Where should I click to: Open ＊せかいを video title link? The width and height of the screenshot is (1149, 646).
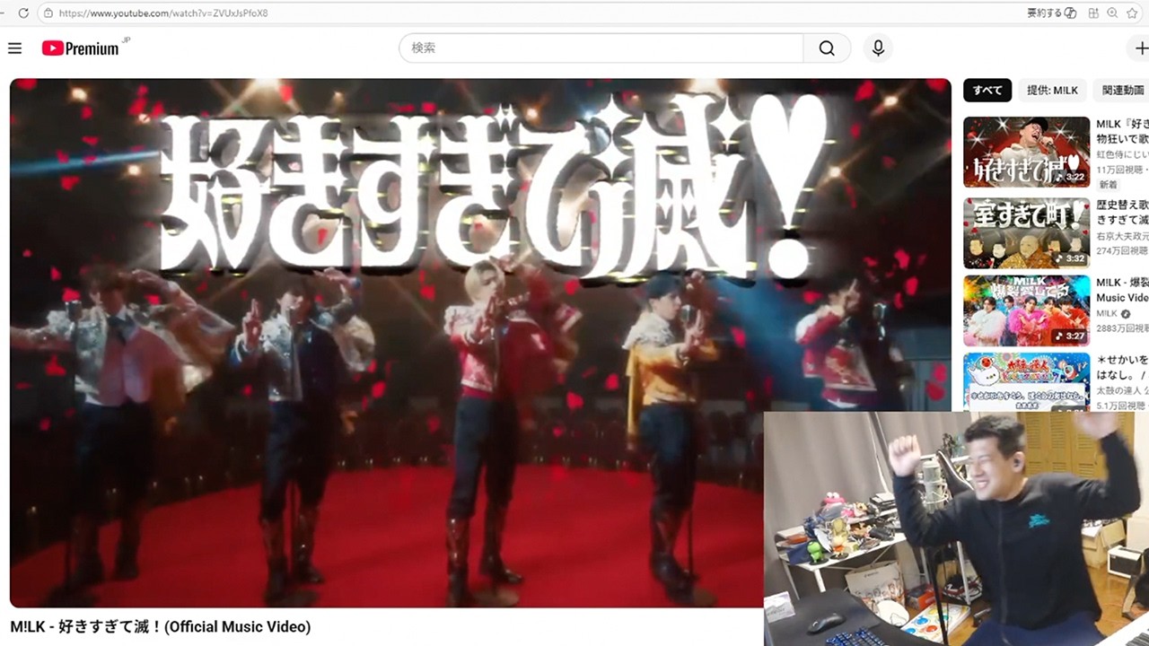[x=1122, y=366]
